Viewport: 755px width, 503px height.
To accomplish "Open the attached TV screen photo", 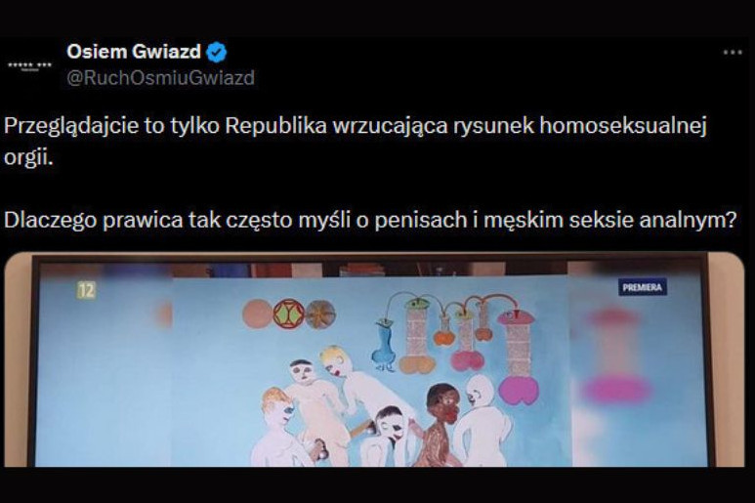I will pos(375,359).
